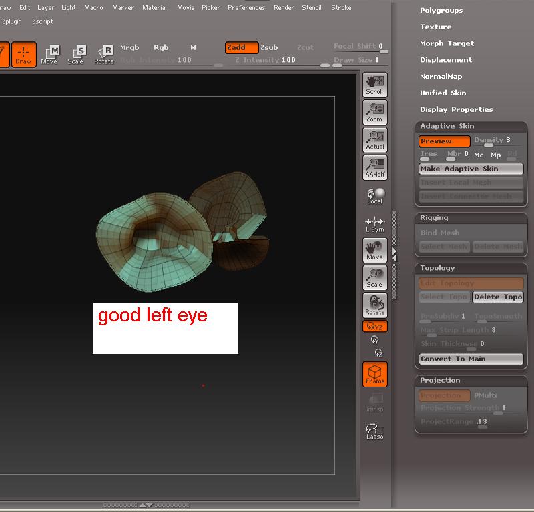Toggle Adaptive Skin Preview
The image size is (534, 512).
[x=444, y=141]
